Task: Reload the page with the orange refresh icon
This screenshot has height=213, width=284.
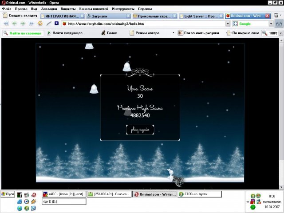Action: (x=40, y=24)
